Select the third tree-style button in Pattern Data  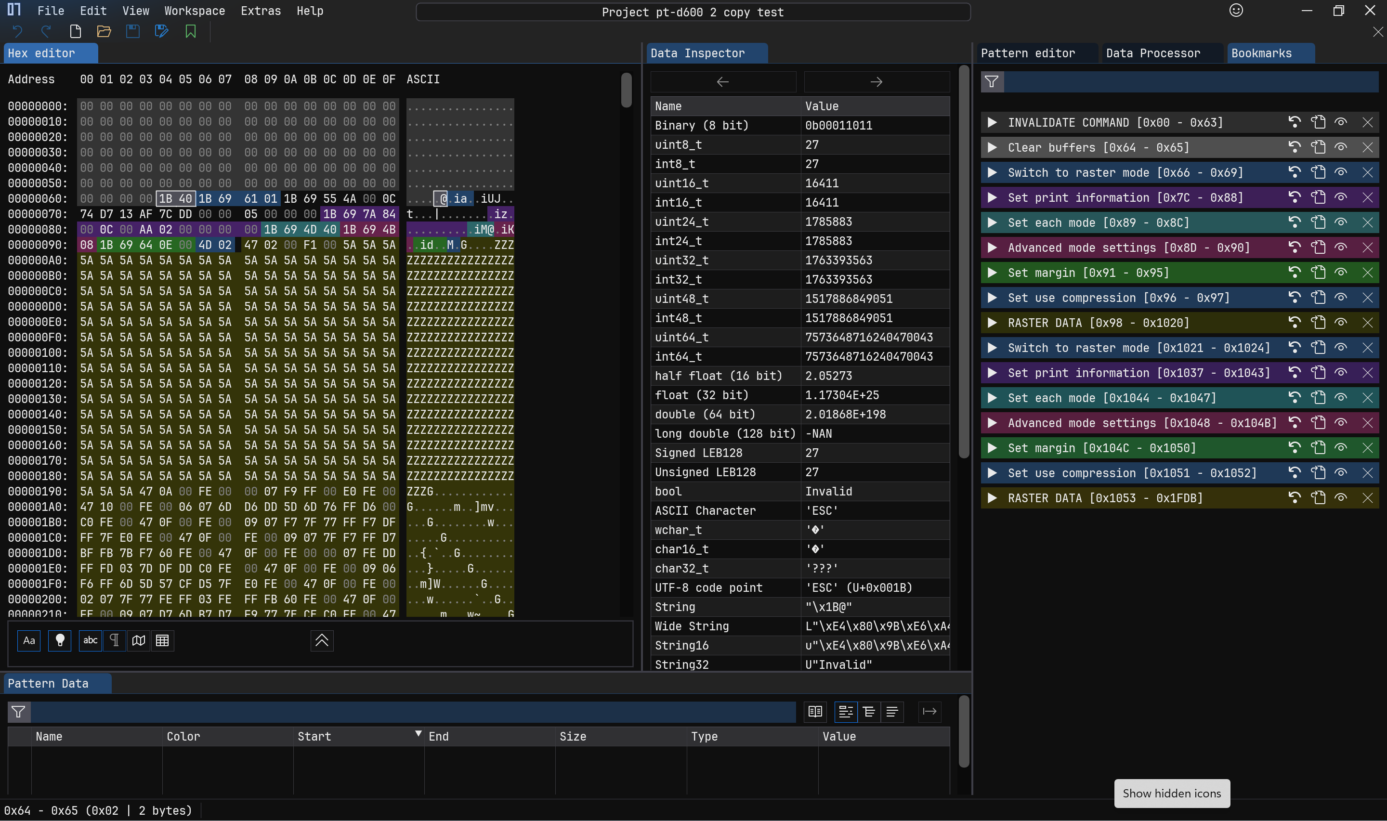[x=892, y=712]
